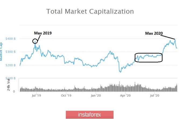The width and height of the screenshot is (179, 119).
Task: Select Jul '19 on the time axis
Action: click(x=36, y=95)
